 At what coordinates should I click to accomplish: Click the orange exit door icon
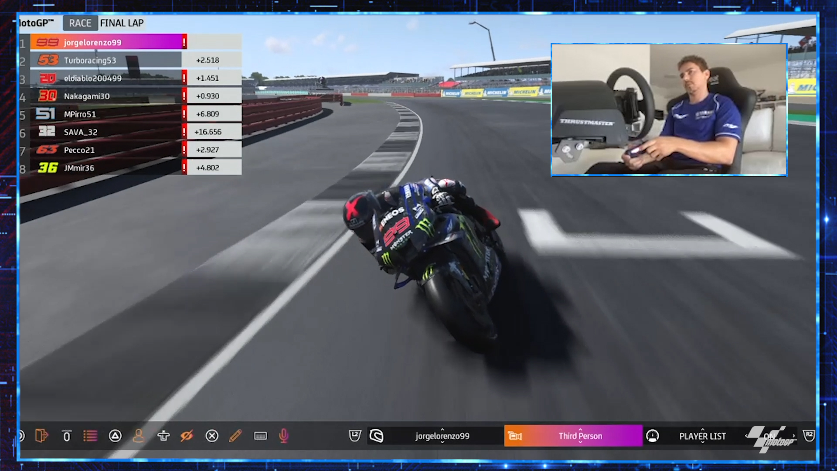pyautogui.click(x=41, y=436)
